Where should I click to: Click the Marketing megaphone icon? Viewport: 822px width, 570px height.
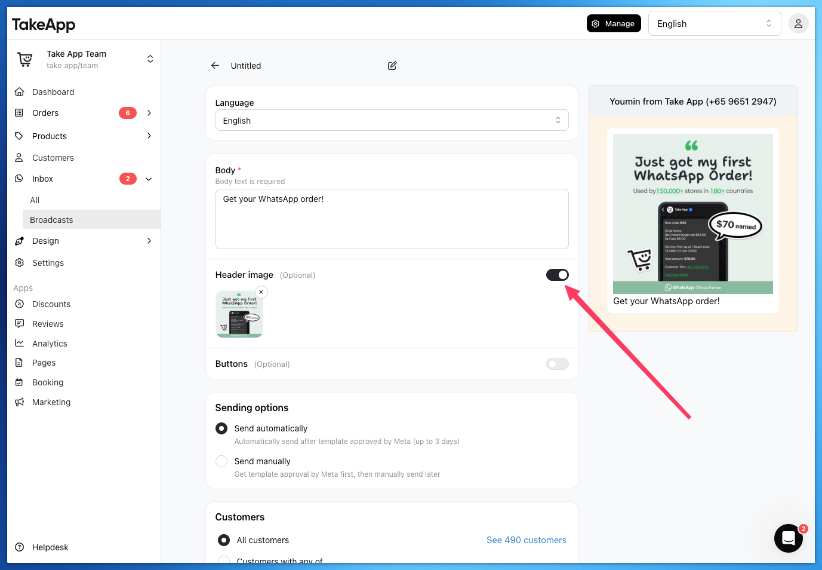click(x=19, y=402)
